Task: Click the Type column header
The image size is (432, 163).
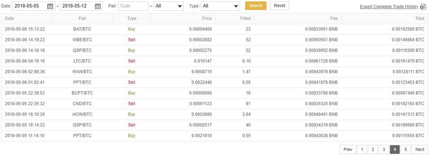Action: 132,18
